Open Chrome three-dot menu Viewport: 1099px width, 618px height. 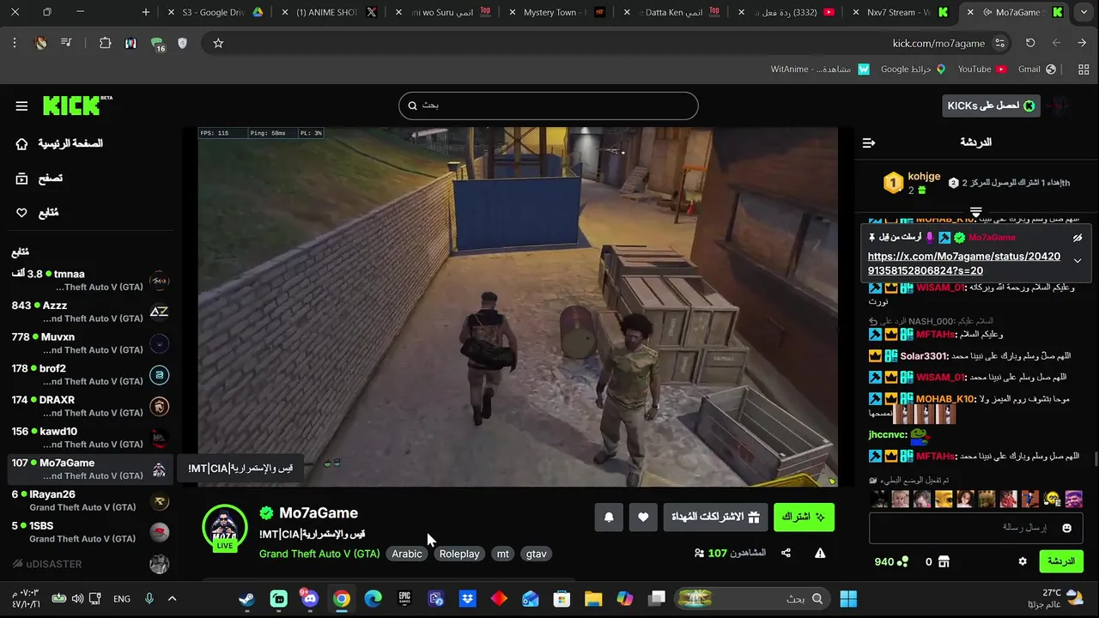pyautogui.click(x=15, y=43)
